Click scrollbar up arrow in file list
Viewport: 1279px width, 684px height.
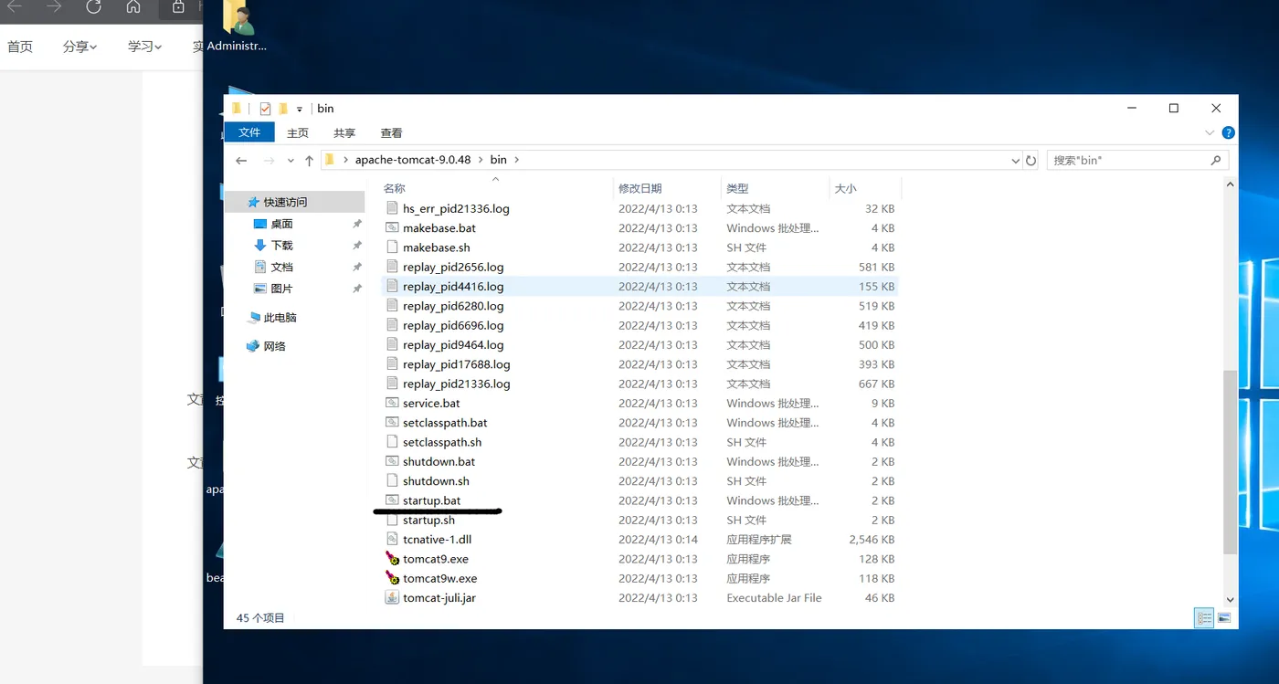click(1230, 184)
